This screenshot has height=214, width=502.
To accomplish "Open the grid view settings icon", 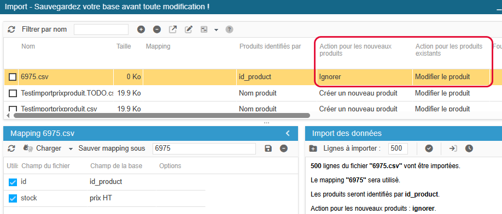I will click(x=205, y=29).
